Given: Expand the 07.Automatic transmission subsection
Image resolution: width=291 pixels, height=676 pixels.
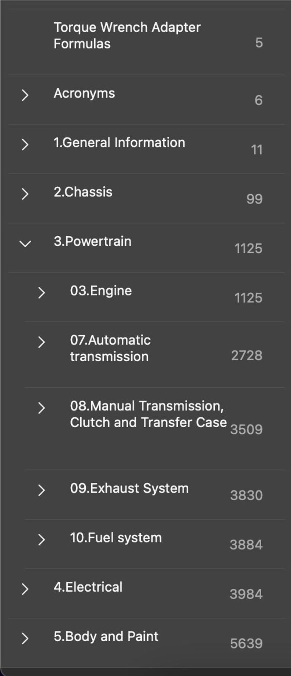Looking at the screenshot, I should pos(41,342).
